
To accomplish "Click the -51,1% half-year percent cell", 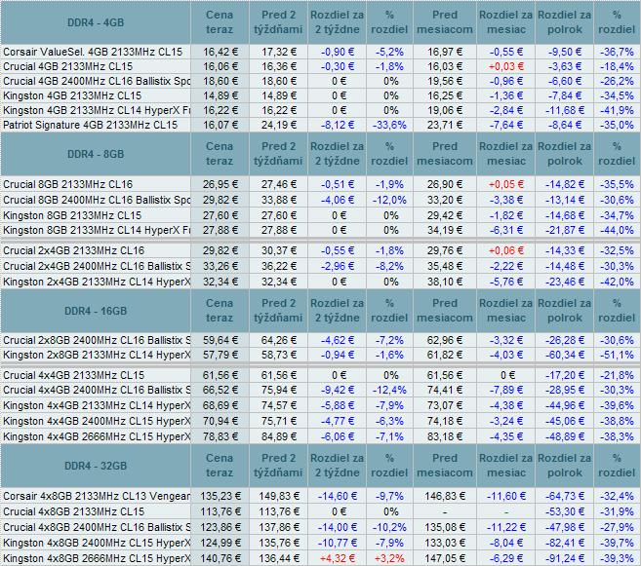I will coord(617,355).
